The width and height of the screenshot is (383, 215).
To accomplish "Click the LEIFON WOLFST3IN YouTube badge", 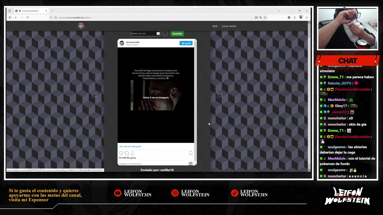I will point(133,193).
